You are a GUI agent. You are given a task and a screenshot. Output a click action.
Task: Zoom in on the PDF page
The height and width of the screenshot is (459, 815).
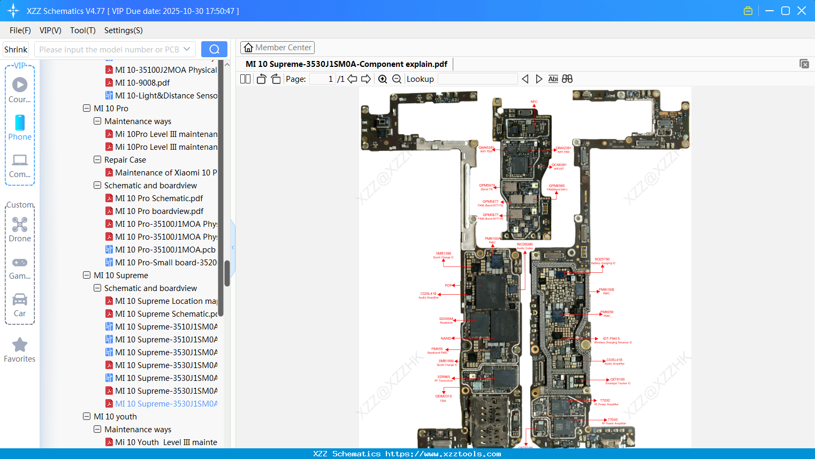[x=383, y=78]
